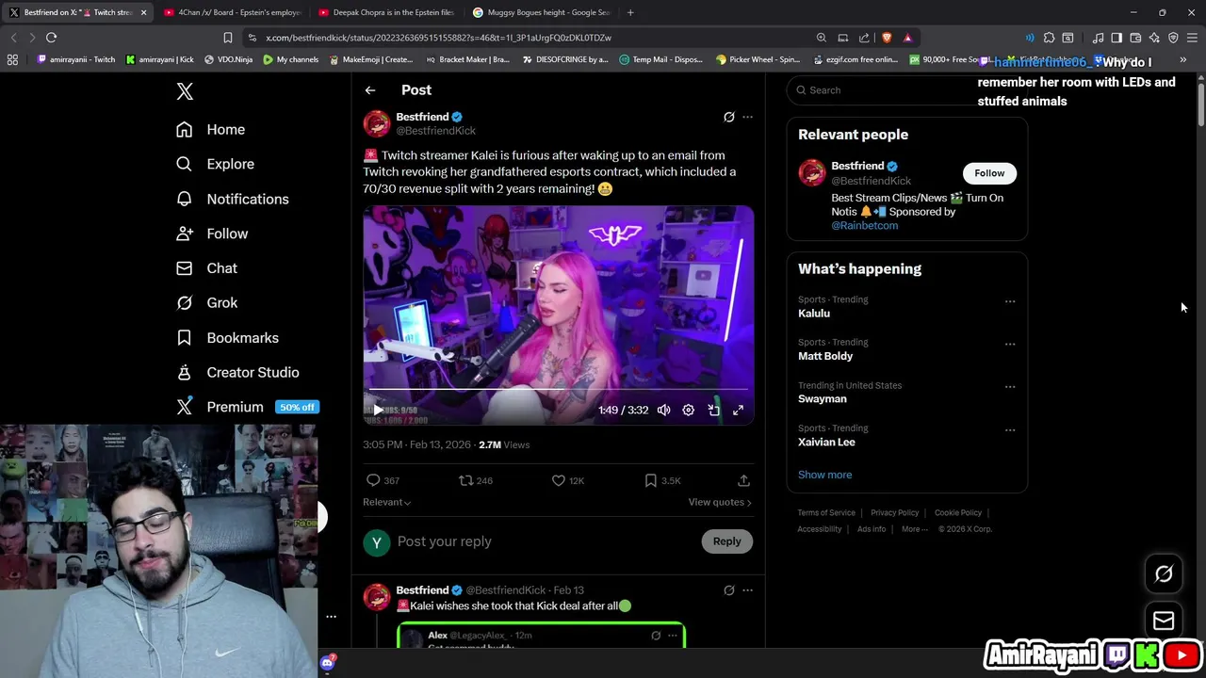Click Grok icon on main Bestfriend post
1206x678 pixels.
728,117
